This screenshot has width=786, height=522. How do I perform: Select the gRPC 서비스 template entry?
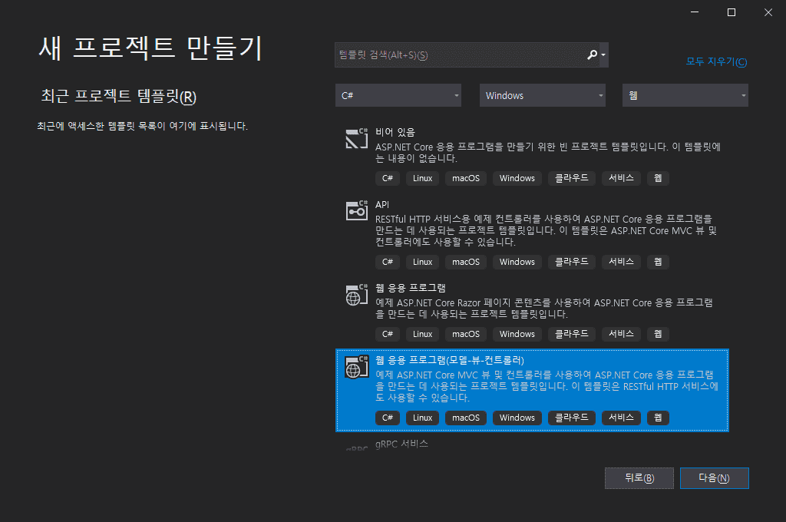tap(401, 444)
